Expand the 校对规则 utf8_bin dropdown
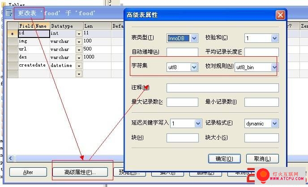Image resolution: width=308 pixels, height=187 pixels. (x=274, y=67)
